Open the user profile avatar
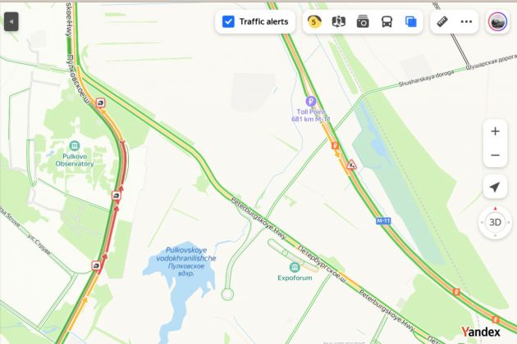517x344 pixels. [497, 22]
